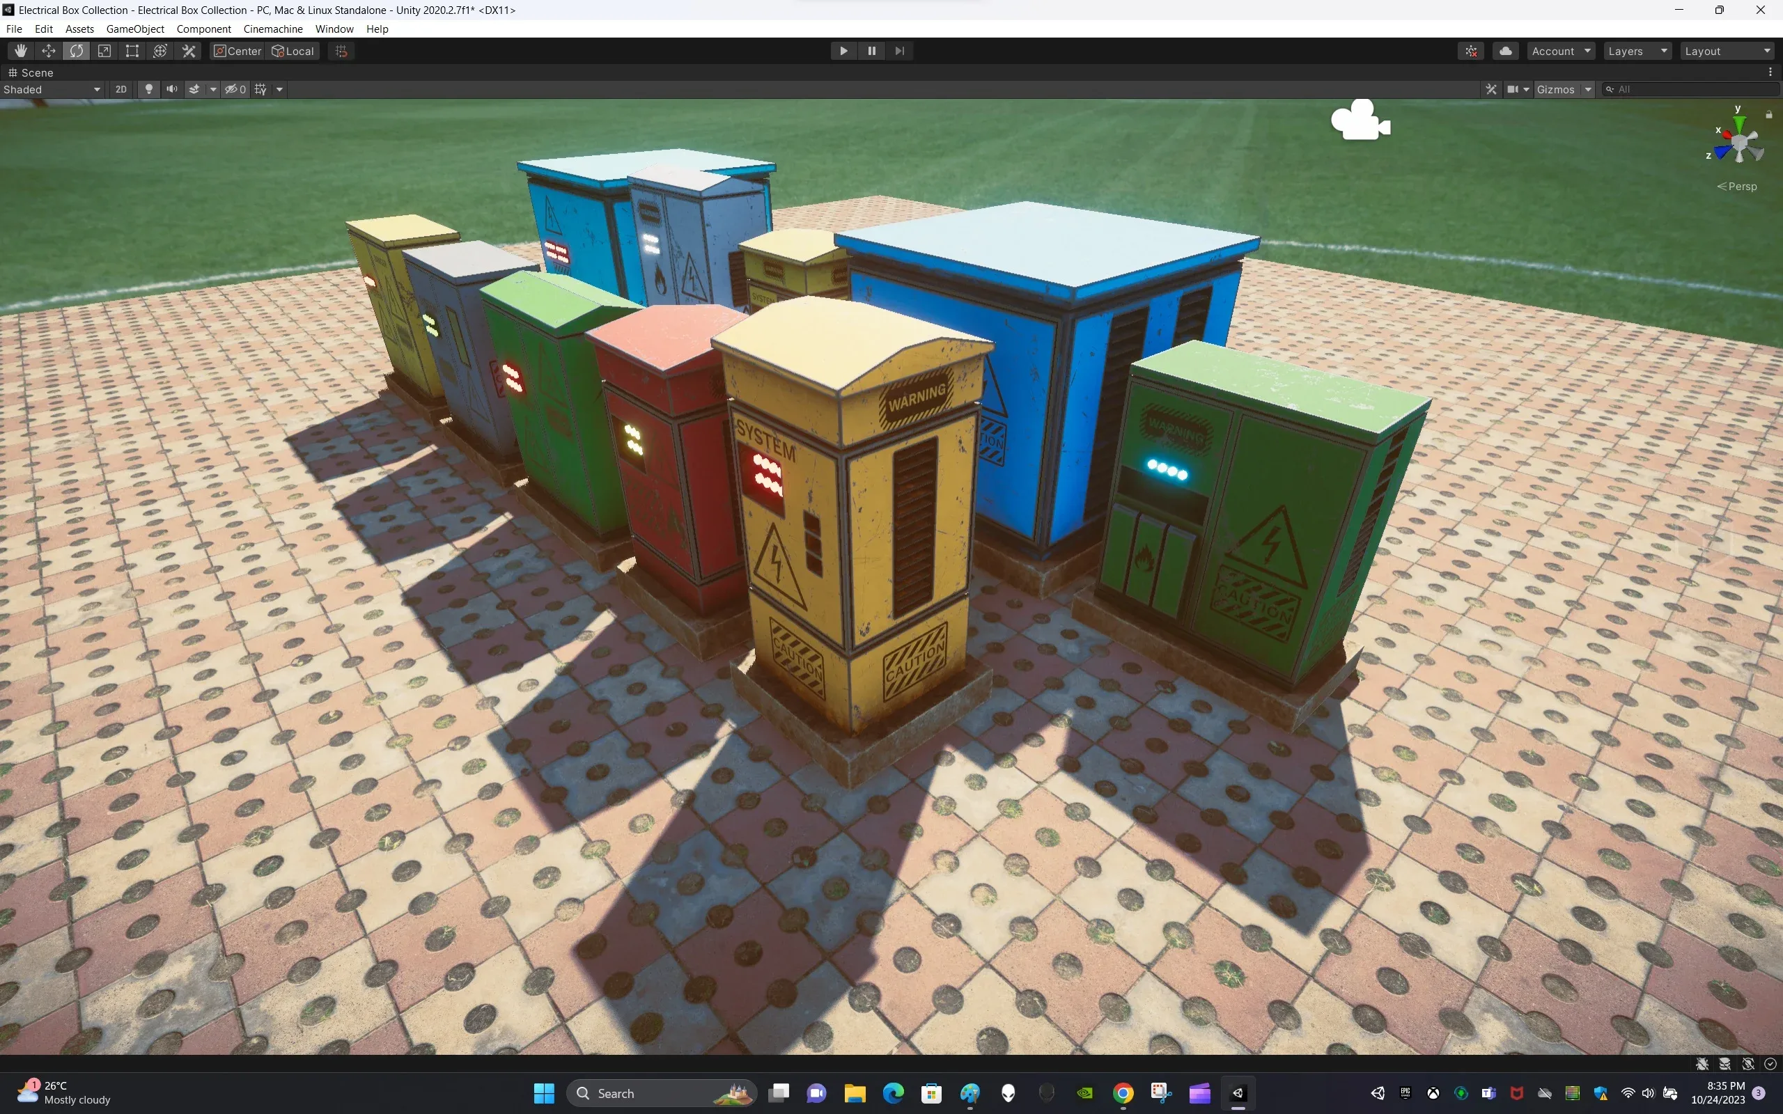Open the Window menu
Screen dimensions: 1783x1114
coord(334,29)
